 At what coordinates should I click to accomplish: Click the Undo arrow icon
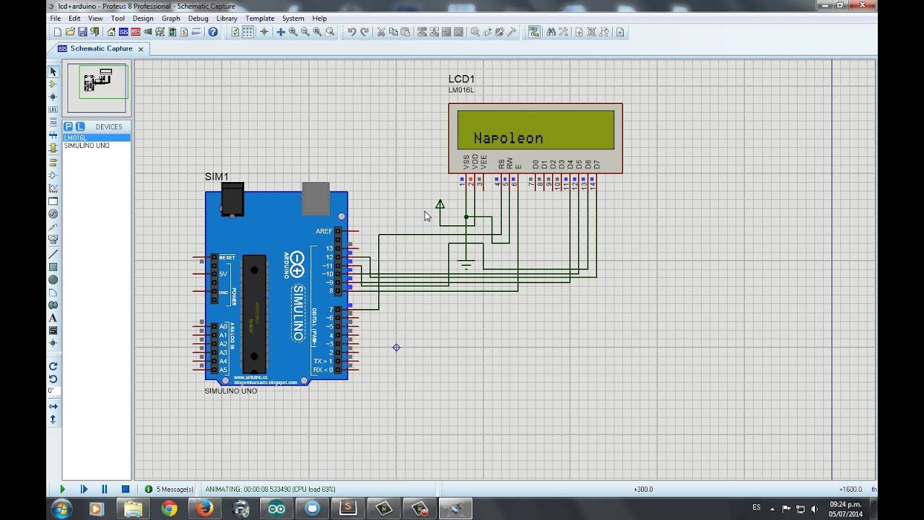tap(352, 32)
